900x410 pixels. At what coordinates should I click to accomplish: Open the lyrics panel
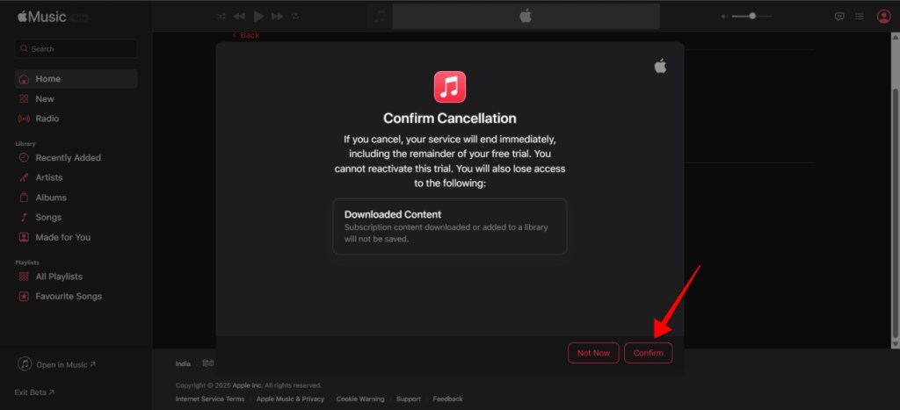click(x=839, y=17)
